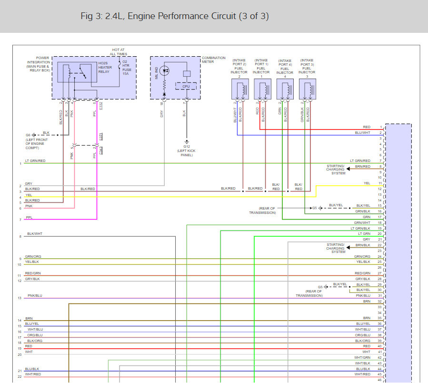Select the Intake Port 2 fuel injector symbol
This screenshot has width=428, height=383.
pyautogui.click(x=240, y=90)
